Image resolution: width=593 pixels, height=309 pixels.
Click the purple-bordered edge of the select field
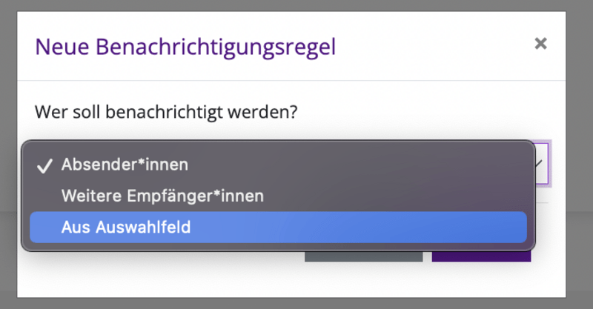549,164
